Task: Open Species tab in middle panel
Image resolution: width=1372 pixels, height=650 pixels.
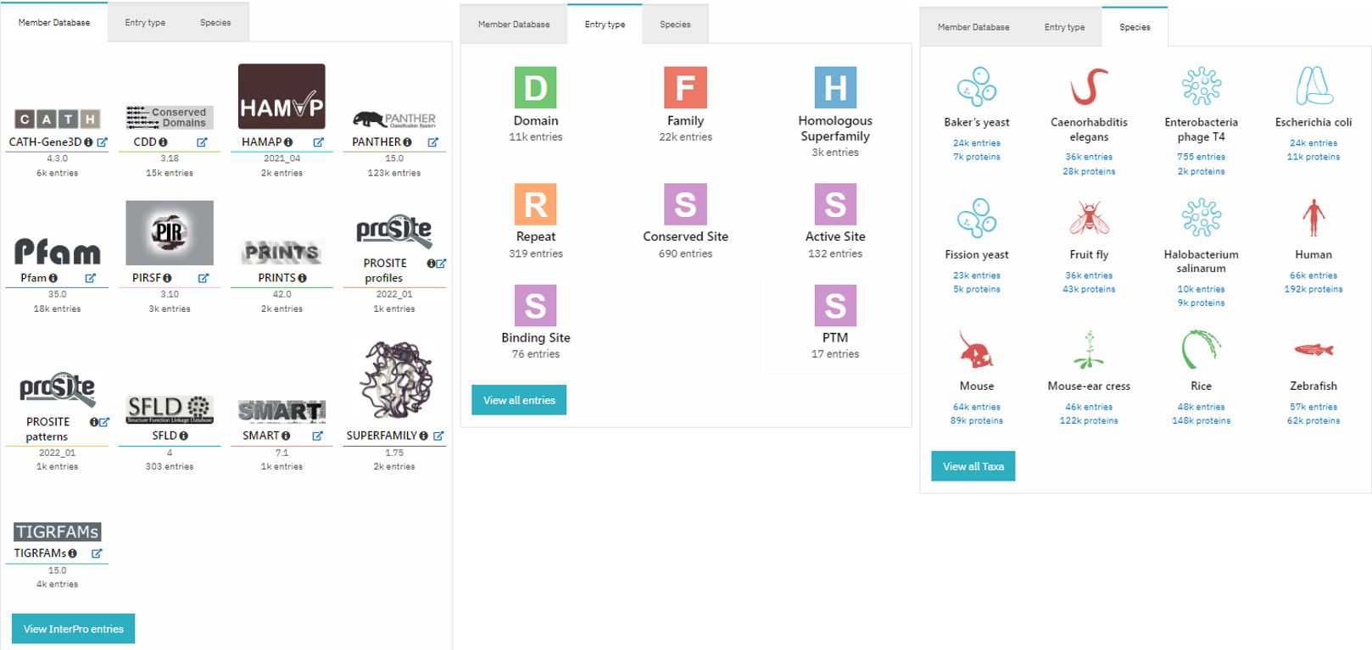Action: 675,25
